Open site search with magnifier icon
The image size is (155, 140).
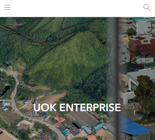(x=147, y=8)
